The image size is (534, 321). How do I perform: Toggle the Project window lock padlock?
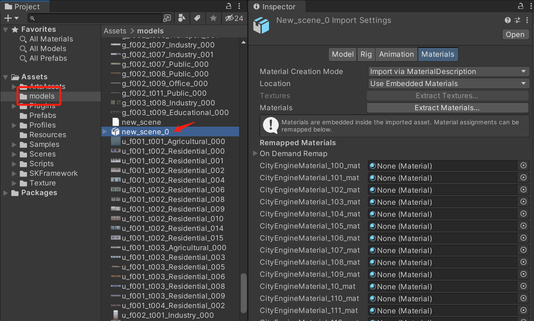[x=228, y=6]
